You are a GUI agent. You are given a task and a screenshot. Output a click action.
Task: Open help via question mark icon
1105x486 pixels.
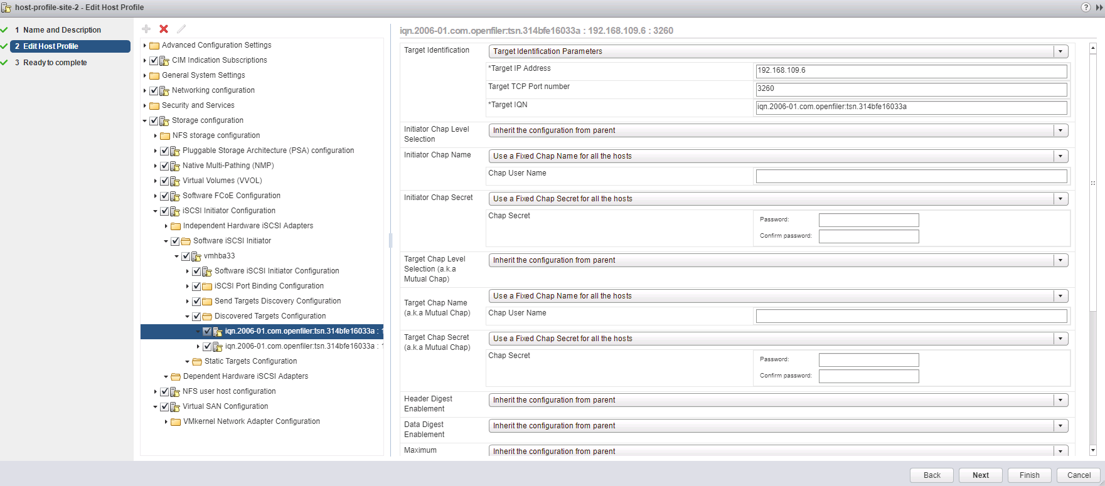click(x=1086, y=8)
